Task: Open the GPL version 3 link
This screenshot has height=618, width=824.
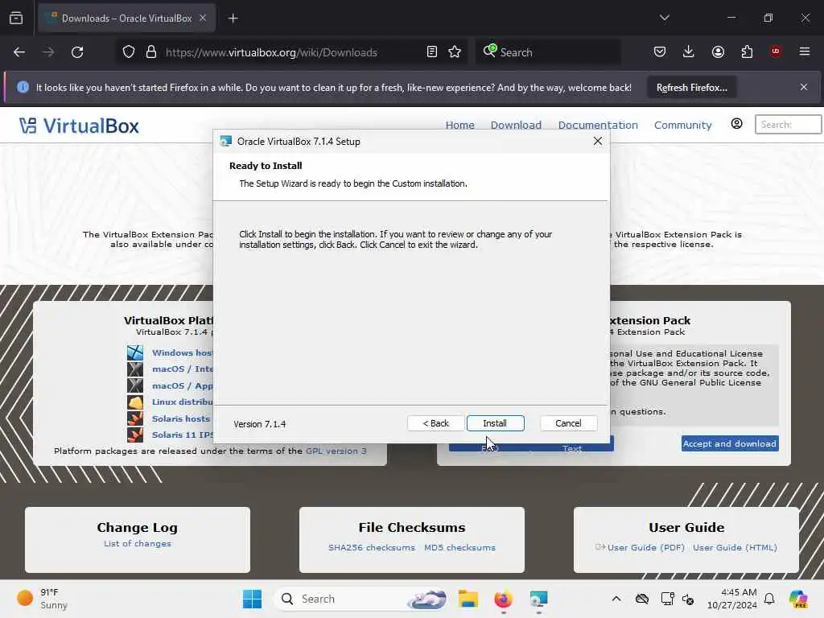Action: (x=336, y=451)
